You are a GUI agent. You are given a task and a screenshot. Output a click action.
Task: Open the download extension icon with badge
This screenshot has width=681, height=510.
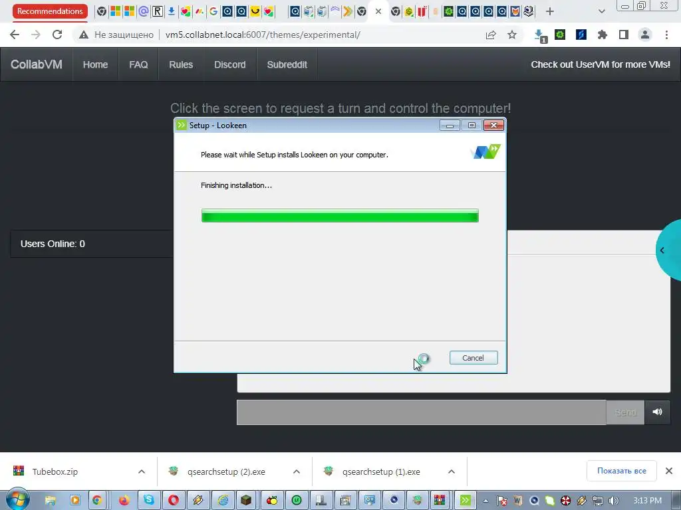(x=540, y=36)
